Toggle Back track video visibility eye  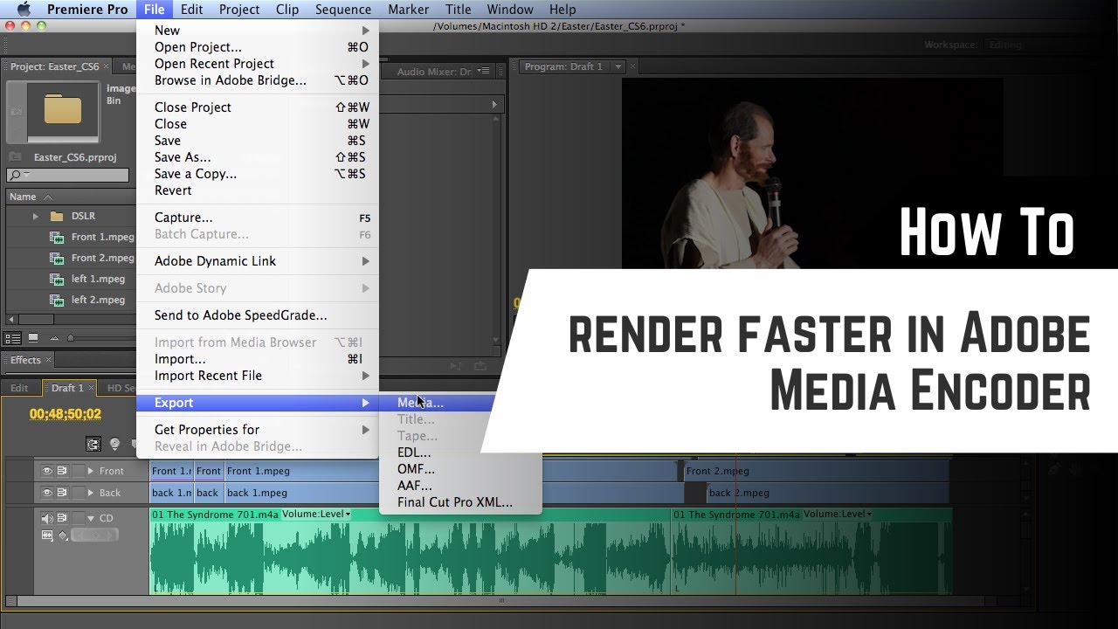coord(47,493)
